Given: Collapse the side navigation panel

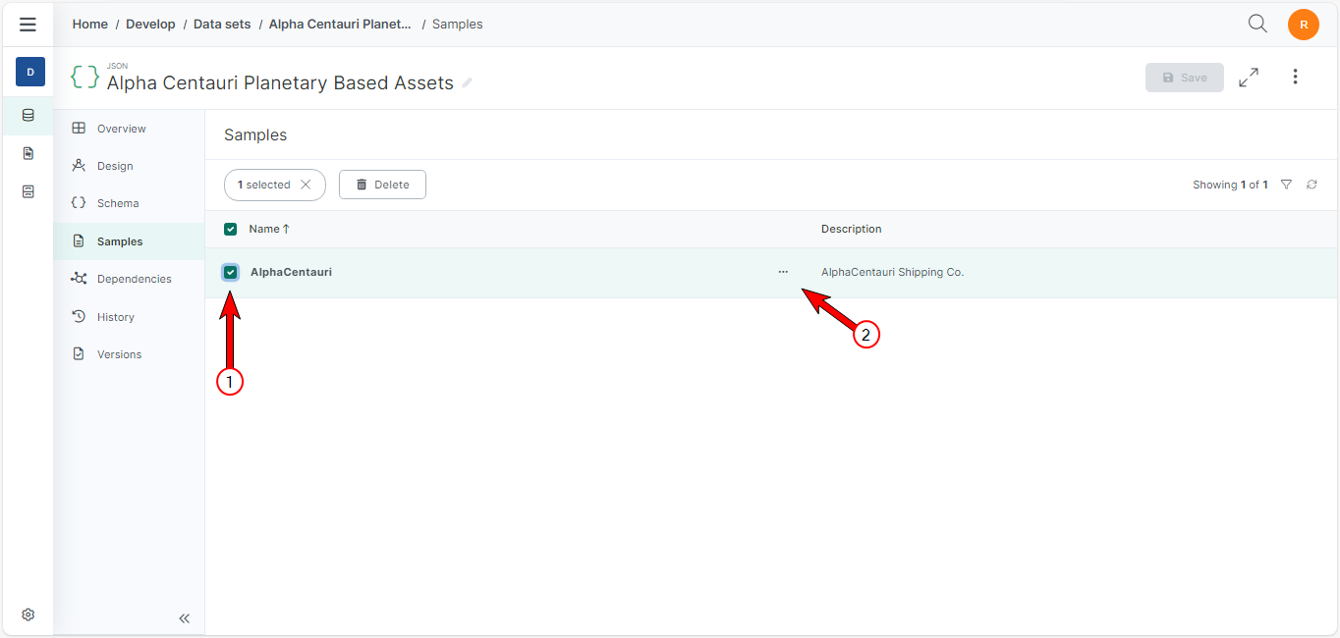Looking at the screenshot, I should tap(184, 618).
